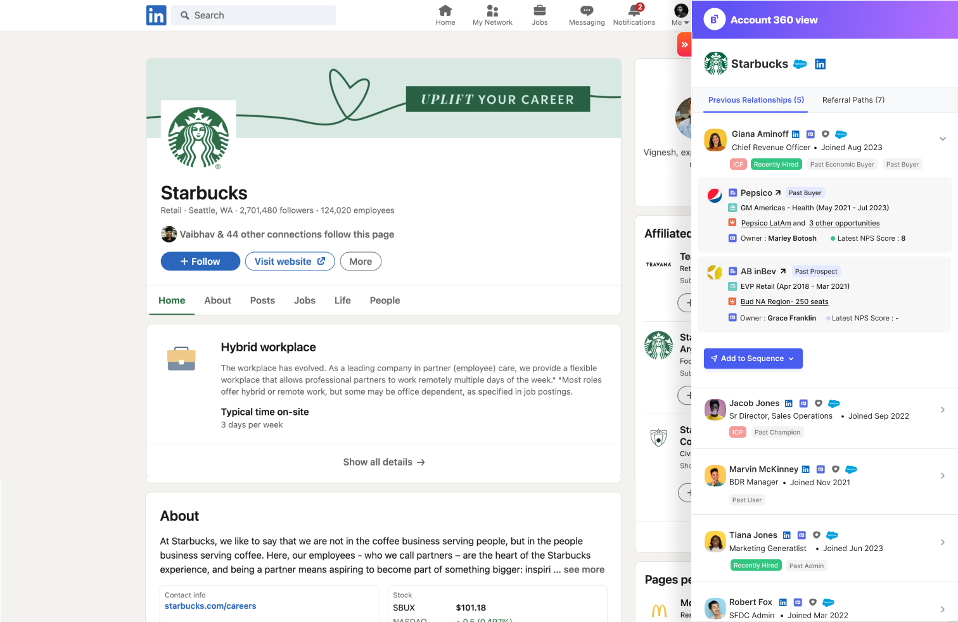Click Jacob Jones's Salesforce cloud icon

click(834, 403)
